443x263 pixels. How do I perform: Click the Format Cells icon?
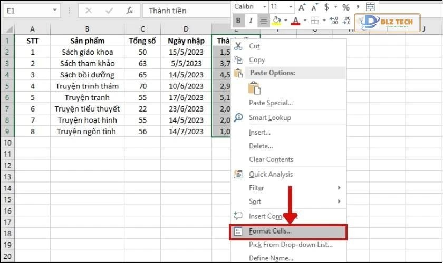point(238,231)
